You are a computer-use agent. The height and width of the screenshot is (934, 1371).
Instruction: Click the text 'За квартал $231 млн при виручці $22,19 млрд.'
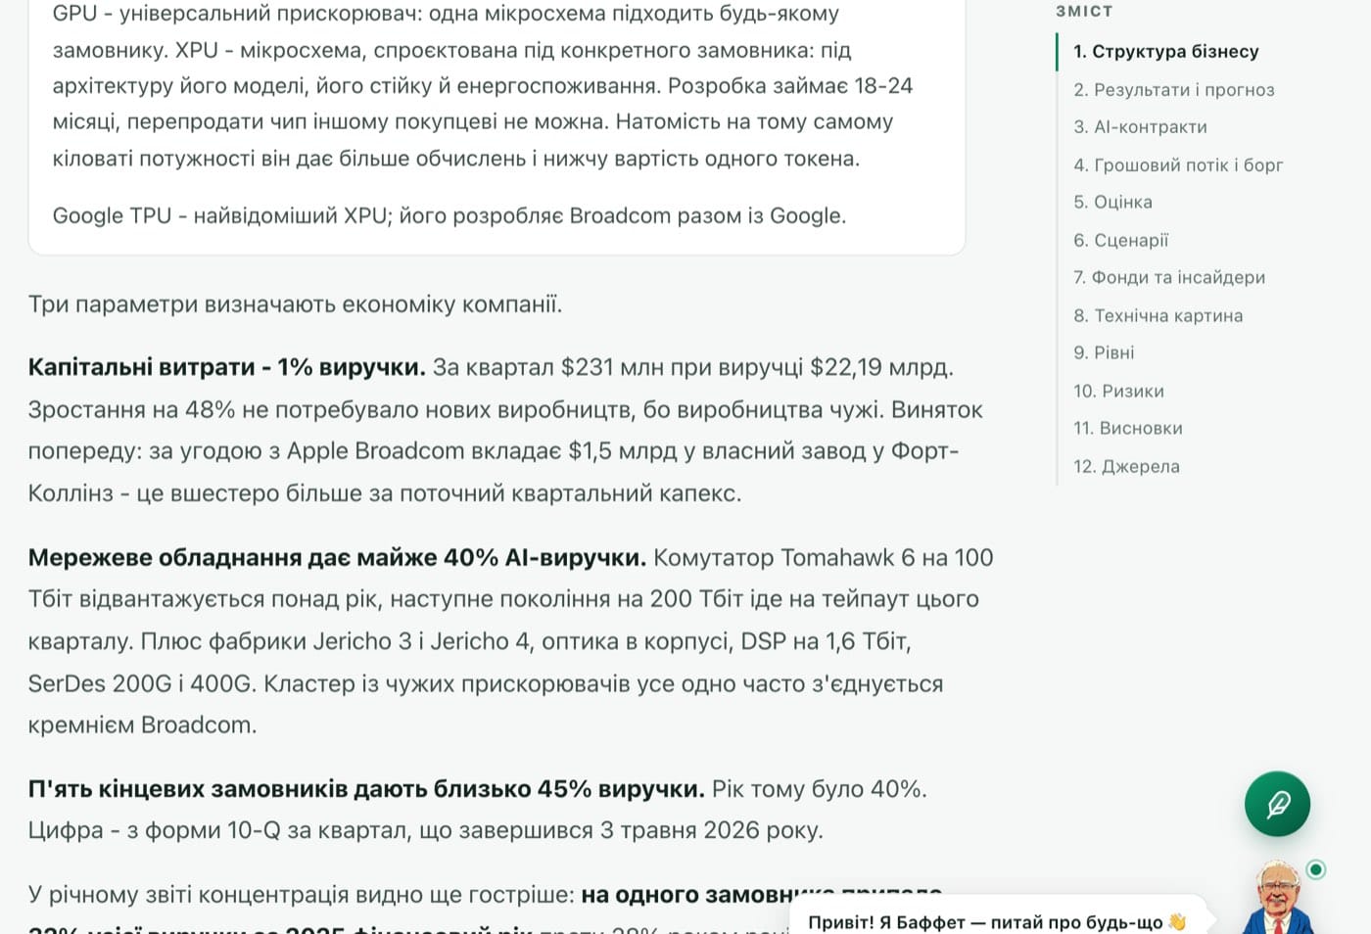(693, 367)
